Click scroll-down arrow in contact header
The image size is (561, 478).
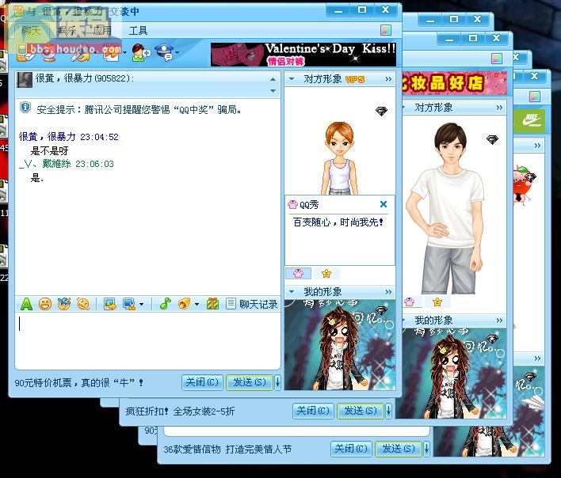pos(273,91)
